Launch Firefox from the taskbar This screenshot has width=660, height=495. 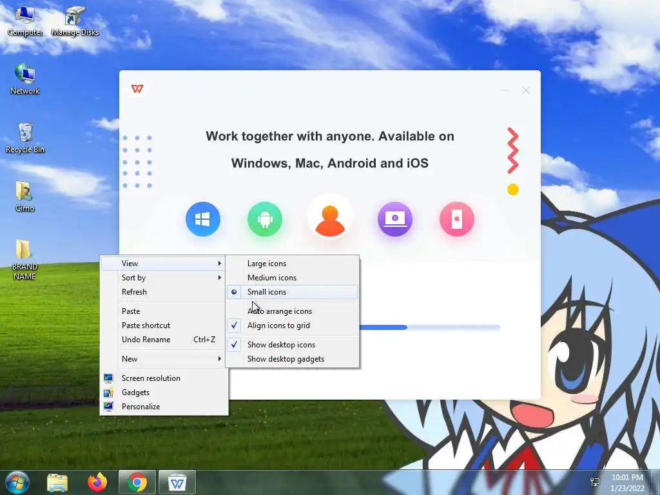coord(97,482)
